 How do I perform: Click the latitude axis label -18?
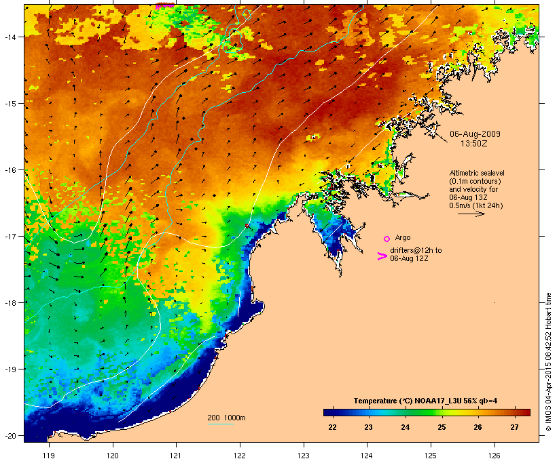pyautogui.click(x=10, y=303)
